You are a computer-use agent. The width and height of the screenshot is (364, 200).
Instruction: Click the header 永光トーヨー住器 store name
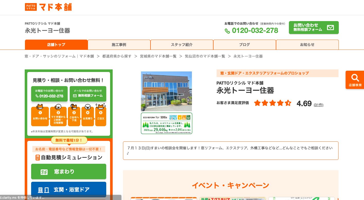[x=47, y=31]
